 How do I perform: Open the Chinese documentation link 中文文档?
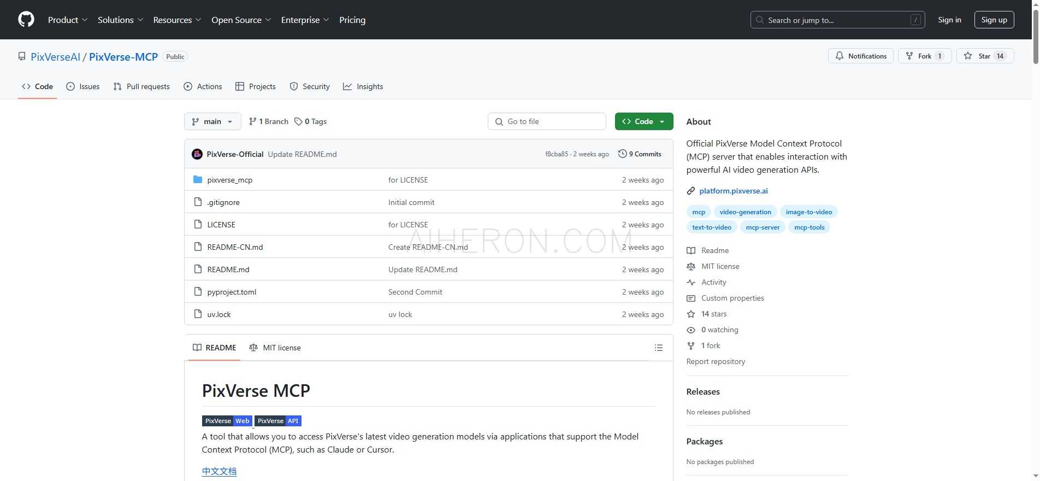click(219, 471)
